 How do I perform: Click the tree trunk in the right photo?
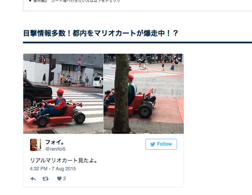pyautogui.click(x=122, y=94)
